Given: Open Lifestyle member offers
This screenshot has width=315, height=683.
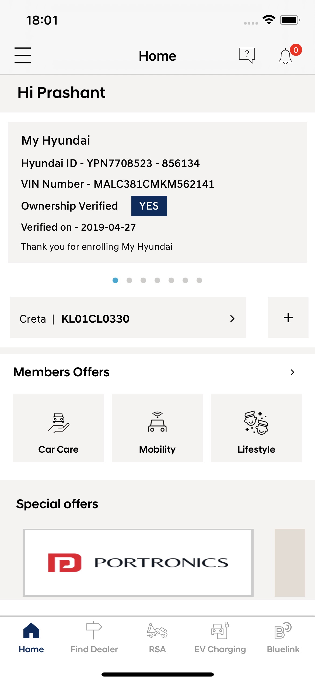Looking at the screenshot, I should click(256, 428).
